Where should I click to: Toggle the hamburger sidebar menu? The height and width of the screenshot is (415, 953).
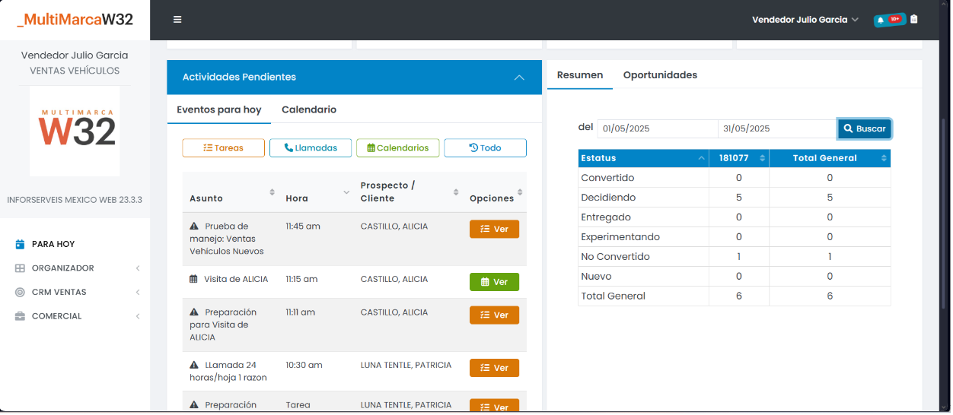177,20
